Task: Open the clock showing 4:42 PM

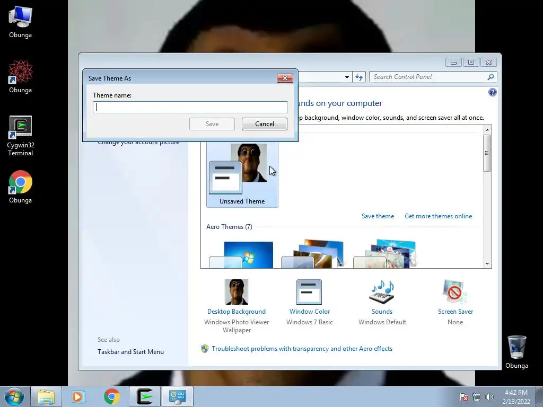Action: click(516, 397)
